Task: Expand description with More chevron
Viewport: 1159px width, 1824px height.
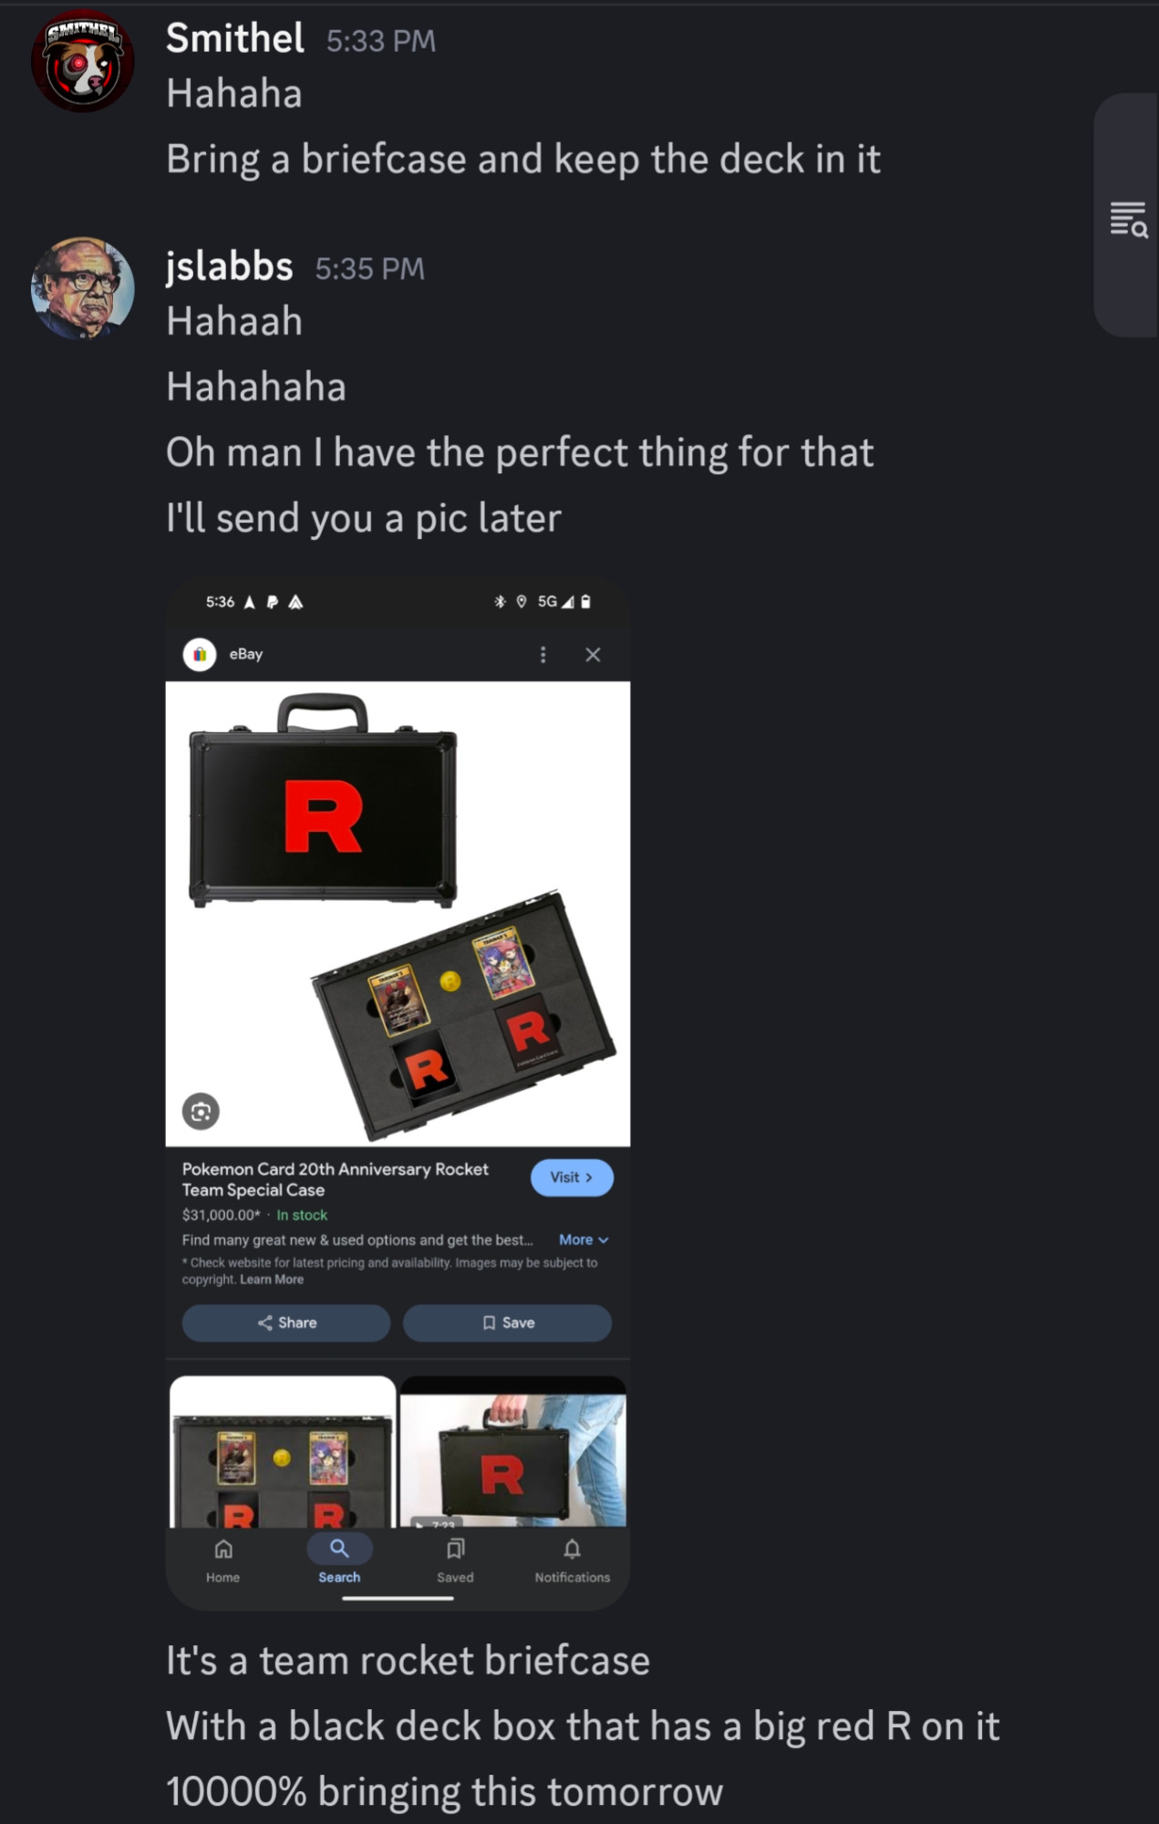Action: pos(584,1239)
